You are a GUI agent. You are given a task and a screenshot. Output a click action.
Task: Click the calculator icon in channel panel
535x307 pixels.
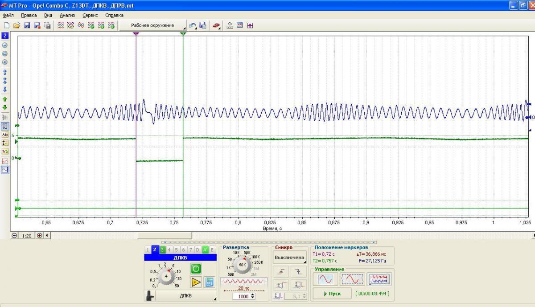point(209,282)
